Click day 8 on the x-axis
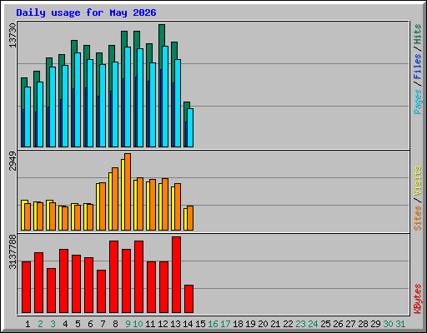The width and height of the screenshot is (427, 333). 115,324
